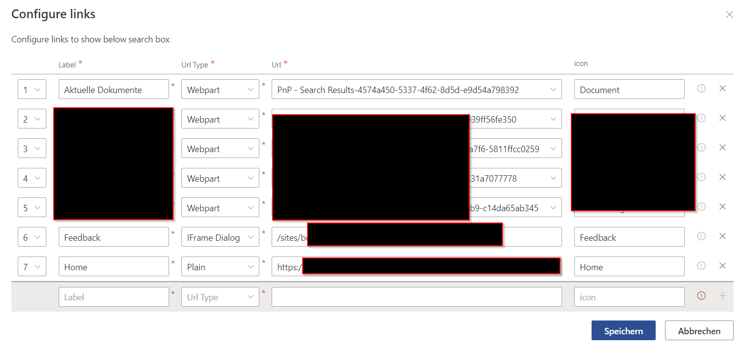The image size is (738, 352).
Task: Add a new link using the plus icon
Action: tap(723, 296)
